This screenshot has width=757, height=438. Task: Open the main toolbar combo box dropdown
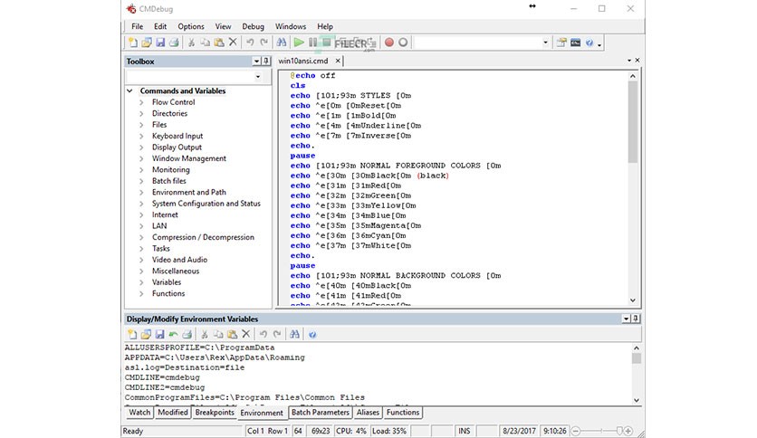[545, 43]
